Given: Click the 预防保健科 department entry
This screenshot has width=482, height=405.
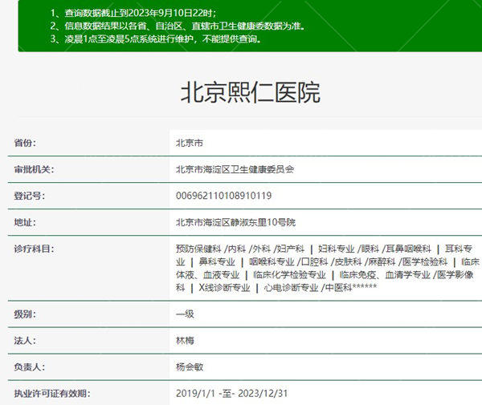Looking at the screenshot, I should click(198, 249).
